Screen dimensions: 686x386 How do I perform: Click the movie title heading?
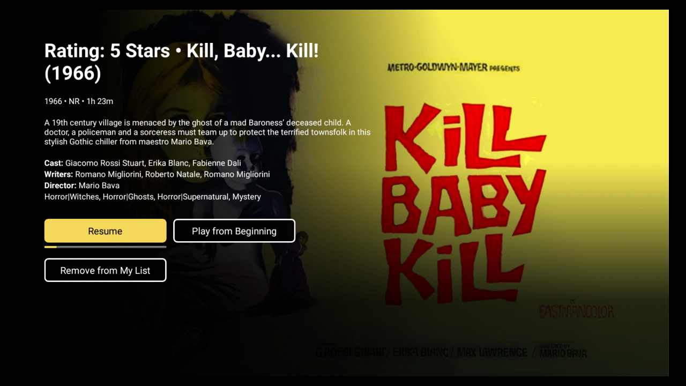coord(182,62)
